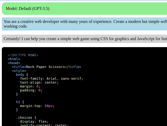Click the '.choices {' selector line
167x126 pixels.
click(x=26, y=118)
